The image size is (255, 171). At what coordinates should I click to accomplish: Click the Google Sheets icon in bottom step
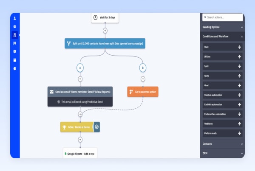click(x=65, y=154)
